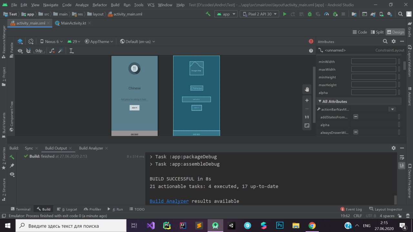Open AppTheme selector dropdown
This screenshot has height=232, width=413.
pyautogui.click(x=99, y=41)
